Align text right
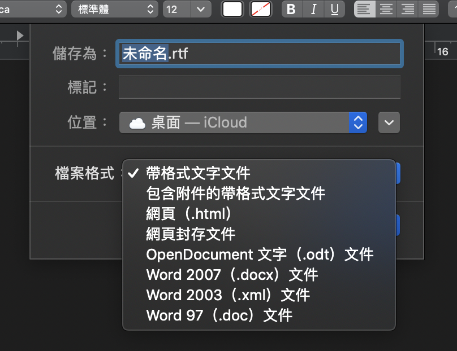Image resolution: width=457 pixels, height=351 pixels. pos(407,9)
